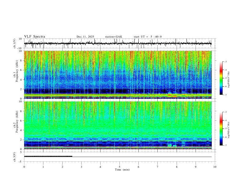The height and width of the screenshot is (187, 242).
Task: Click the "-7" tick on ch.2 colorbar
Action: 225,145
